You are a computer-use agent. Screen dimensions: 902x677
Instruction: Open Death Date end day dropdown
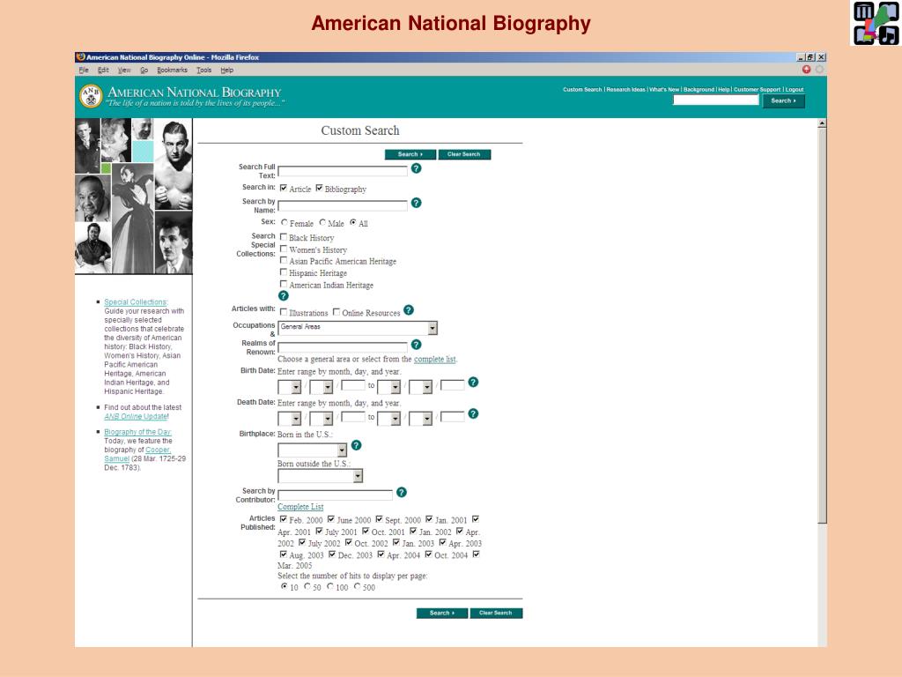coord(420,419)
